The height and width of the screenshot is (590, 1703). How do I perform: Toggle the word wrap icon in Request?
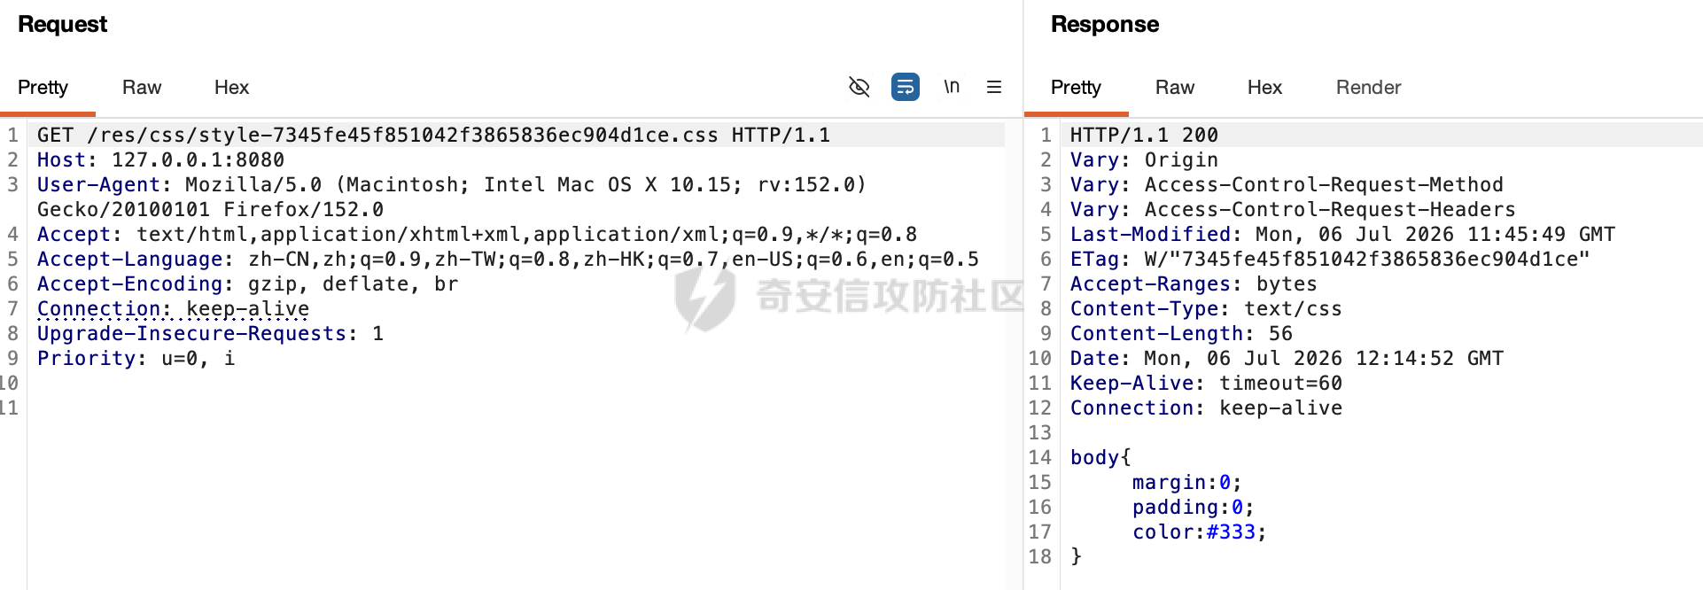point(906,87)
